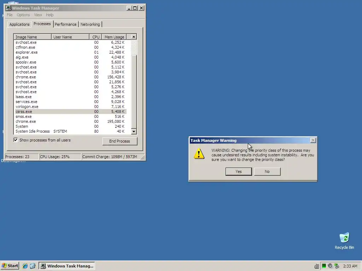The width and height of the screenshot is (362, 271).
Task: Click the Task Manager title bar icon
Action: pyautogui.click(x=8, y=8)
